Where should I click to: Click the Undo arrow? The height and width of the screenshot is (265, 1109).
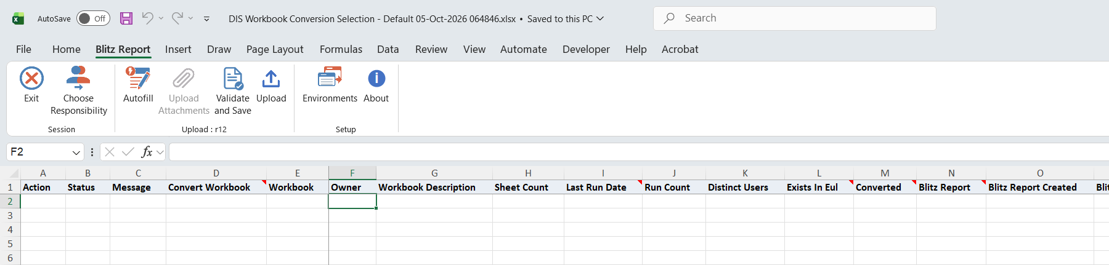(147, 18)
